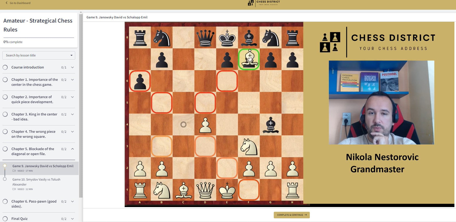Select the white bishop on c1

[x=184, y=190]
